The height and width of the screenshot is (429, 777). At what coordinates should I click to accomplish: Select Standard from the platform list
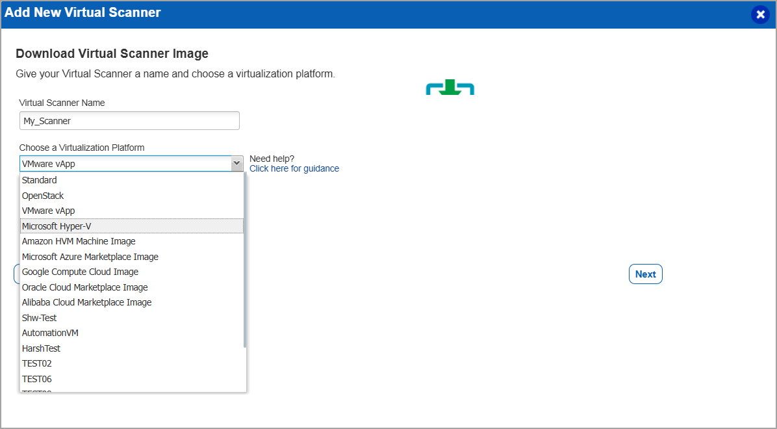[40, 180]
